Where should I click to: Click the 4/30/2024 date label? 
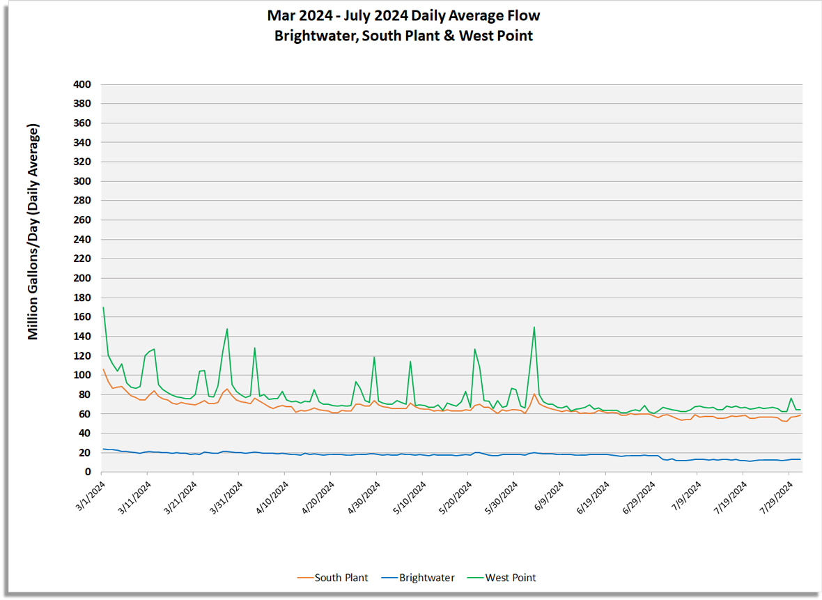pos(364,498)
